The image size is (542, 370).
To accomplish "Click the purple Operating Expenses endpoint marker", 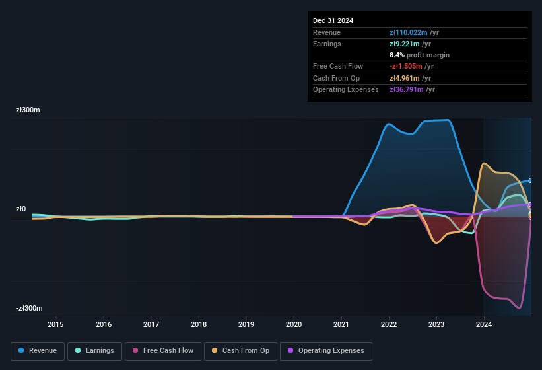I will coord(531,205).
